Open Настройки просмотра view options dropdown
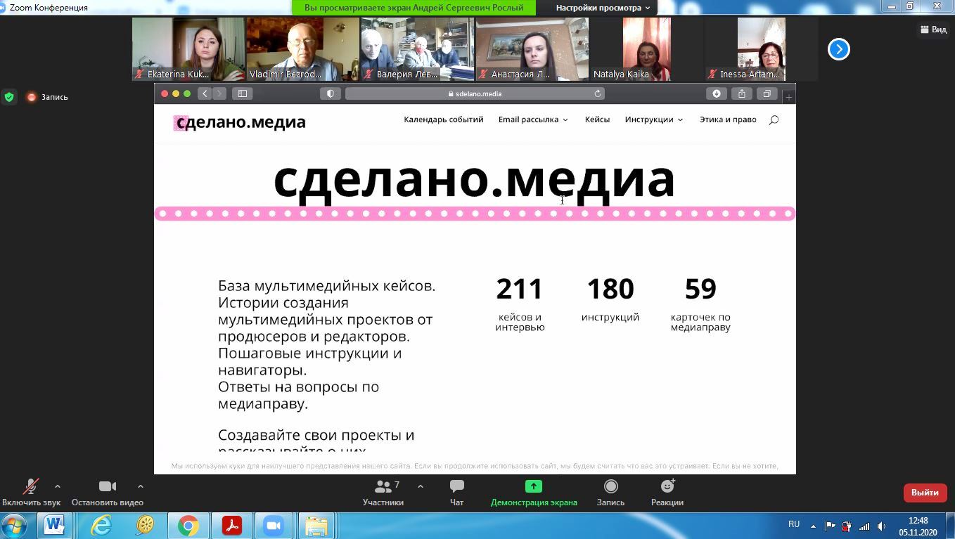Image resolution: width=955 pixels, height=539 pixels. tap(603, 8)
